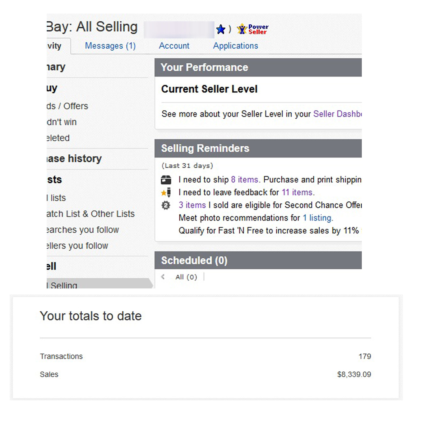This screenshot has height=425, width=425.
Task: Open the Messages (1) tab
Action: [x=110, y=46]
